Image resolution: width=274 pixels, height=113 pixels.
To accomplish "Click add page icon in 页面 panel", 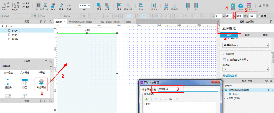I will (41, 22).
